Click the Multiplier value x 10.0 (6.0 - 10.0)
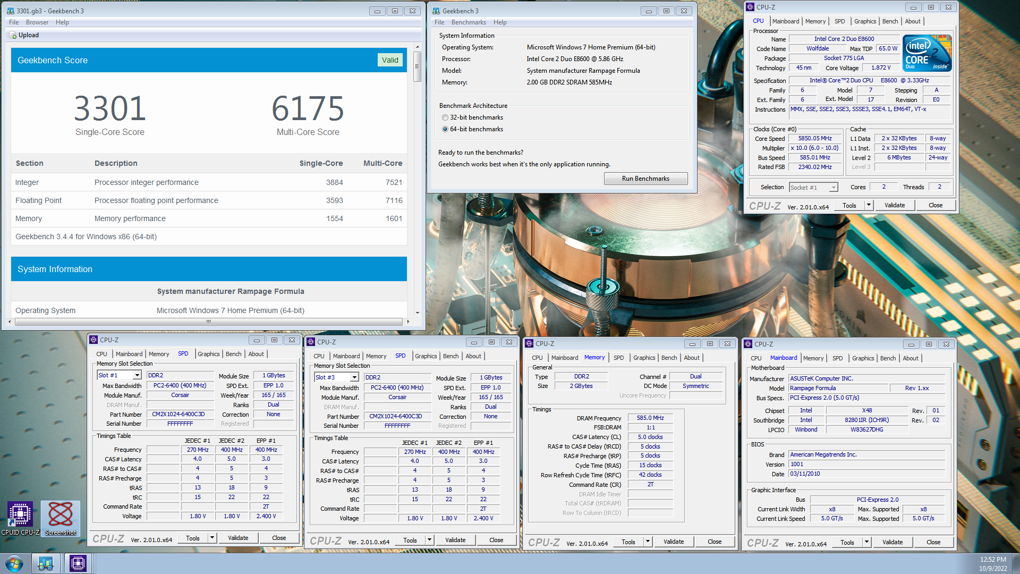The image size is (1020, 574). (x=815, y=148)
